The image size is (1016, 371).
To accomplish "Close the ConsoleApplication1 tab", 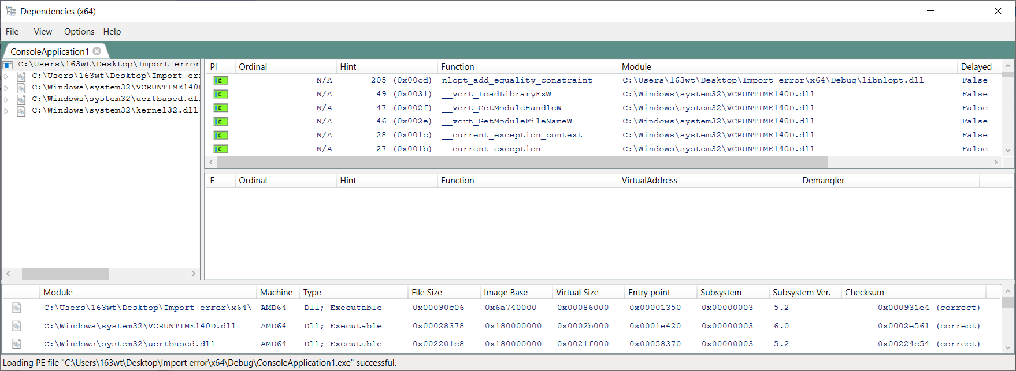I will (97, 51).
